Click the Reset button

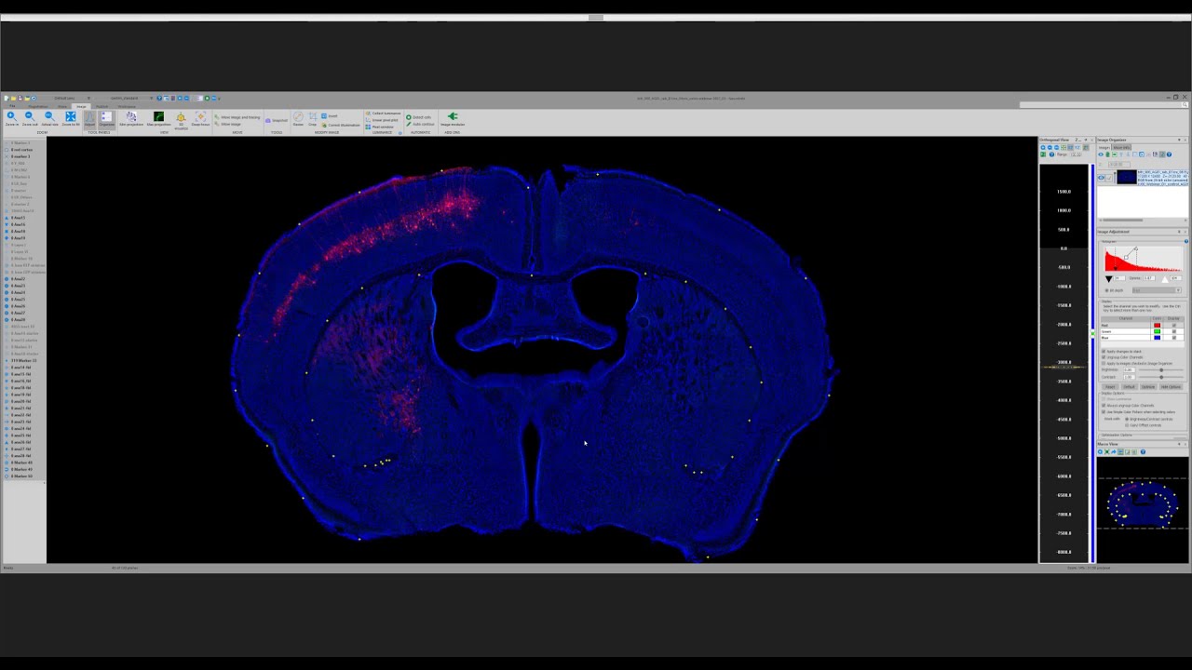tap(1110, 387)
